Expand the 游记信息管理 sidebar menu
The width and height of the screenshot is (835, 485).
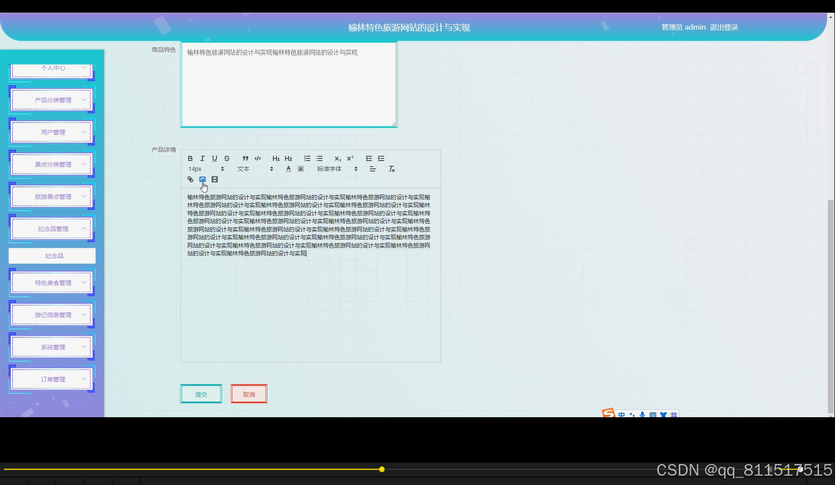coord(52,315)
